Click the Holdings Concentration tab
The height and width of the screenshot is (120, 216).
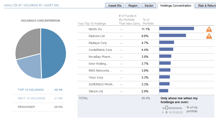(176, 6)
